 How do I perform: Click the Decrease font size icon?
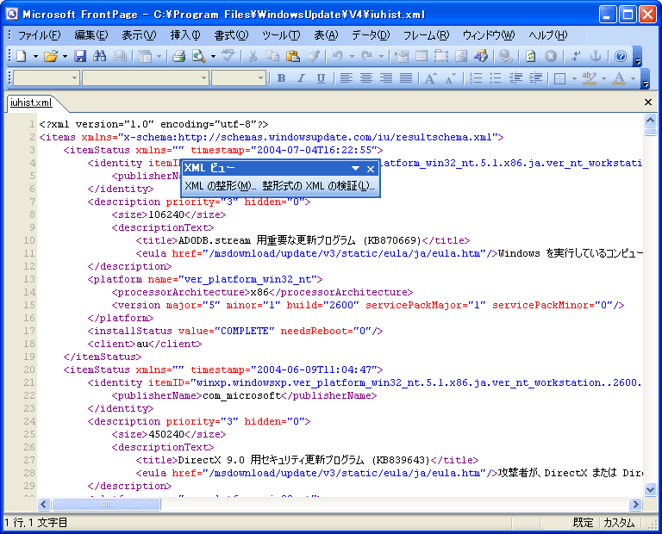[x=450, y=78]
